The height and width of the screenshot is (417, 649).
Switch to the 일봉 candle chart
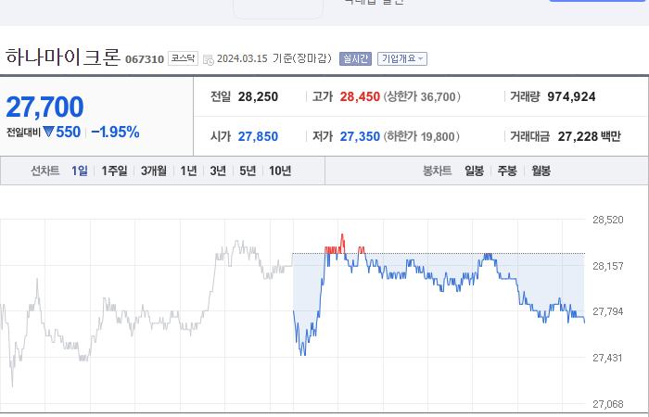click(474, 171)
